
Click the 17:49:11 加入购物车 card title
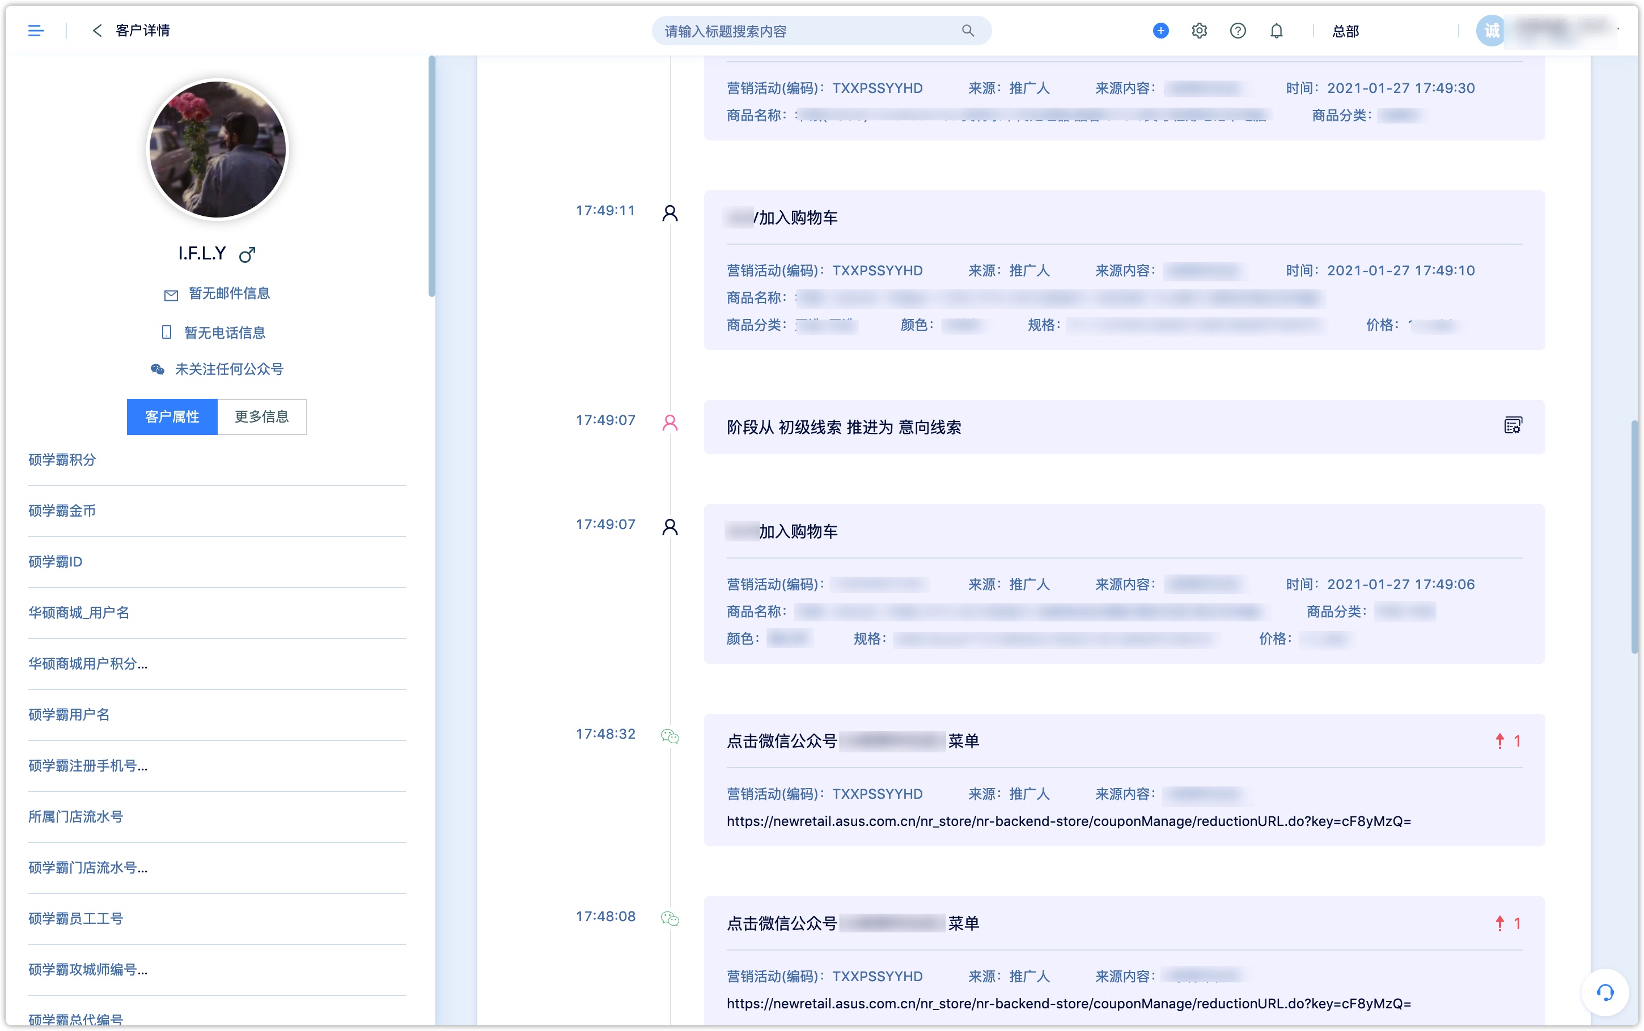pos(782,218)
